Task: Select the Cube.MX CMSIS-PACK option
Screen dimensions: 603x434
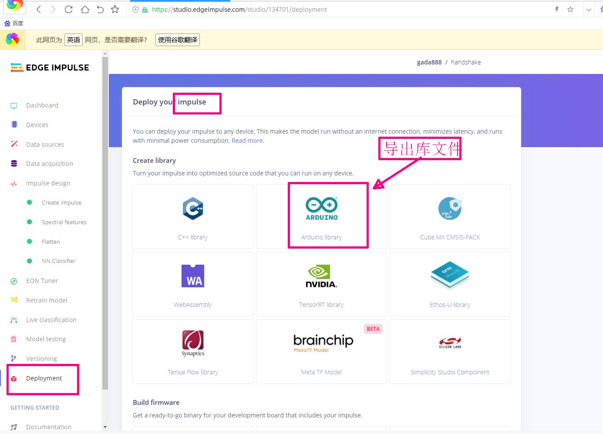Action: (450, 216)
